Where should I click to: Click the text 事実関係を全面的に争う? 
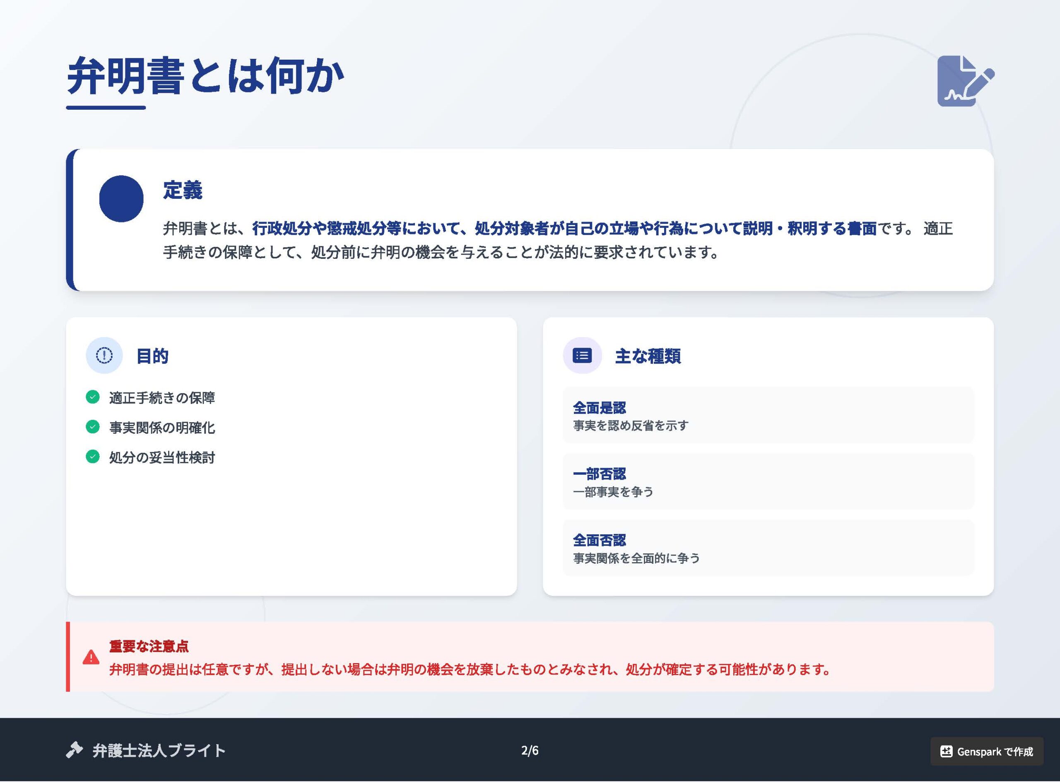pyautogui.click(x=636, y=558)
